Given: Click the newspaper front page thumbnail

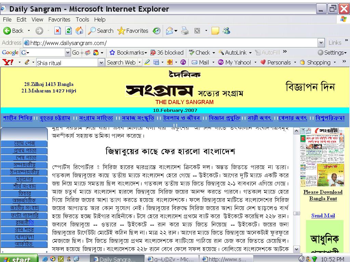Looking at the screenshot, I should 322,157.
